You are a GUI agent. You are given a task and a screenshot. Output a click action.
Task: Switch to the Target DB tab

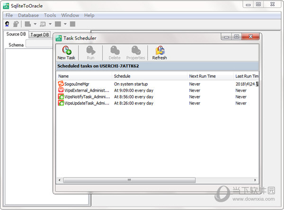click(x=40, y=34)
